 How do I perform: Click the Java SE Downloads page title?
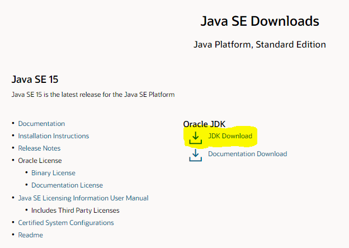coord(260,21)
